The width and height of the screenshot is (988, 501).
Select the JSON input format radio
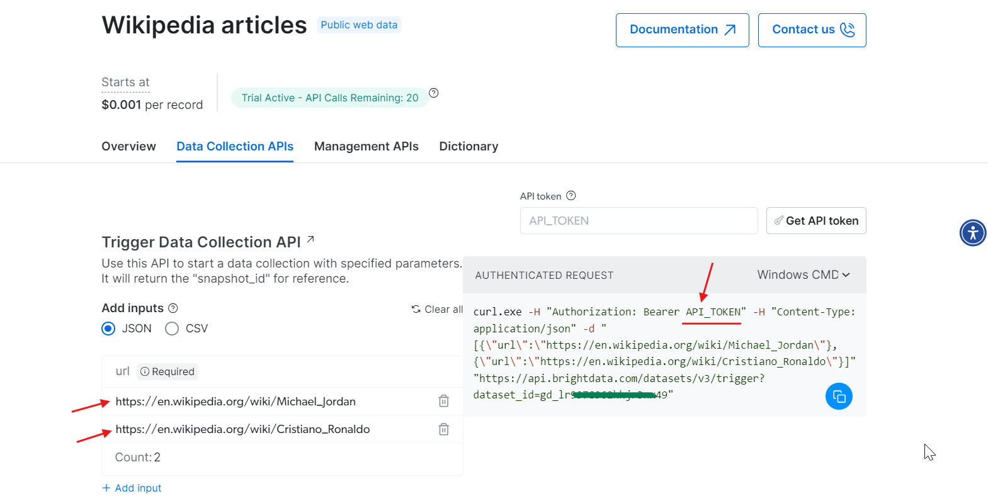108,329
